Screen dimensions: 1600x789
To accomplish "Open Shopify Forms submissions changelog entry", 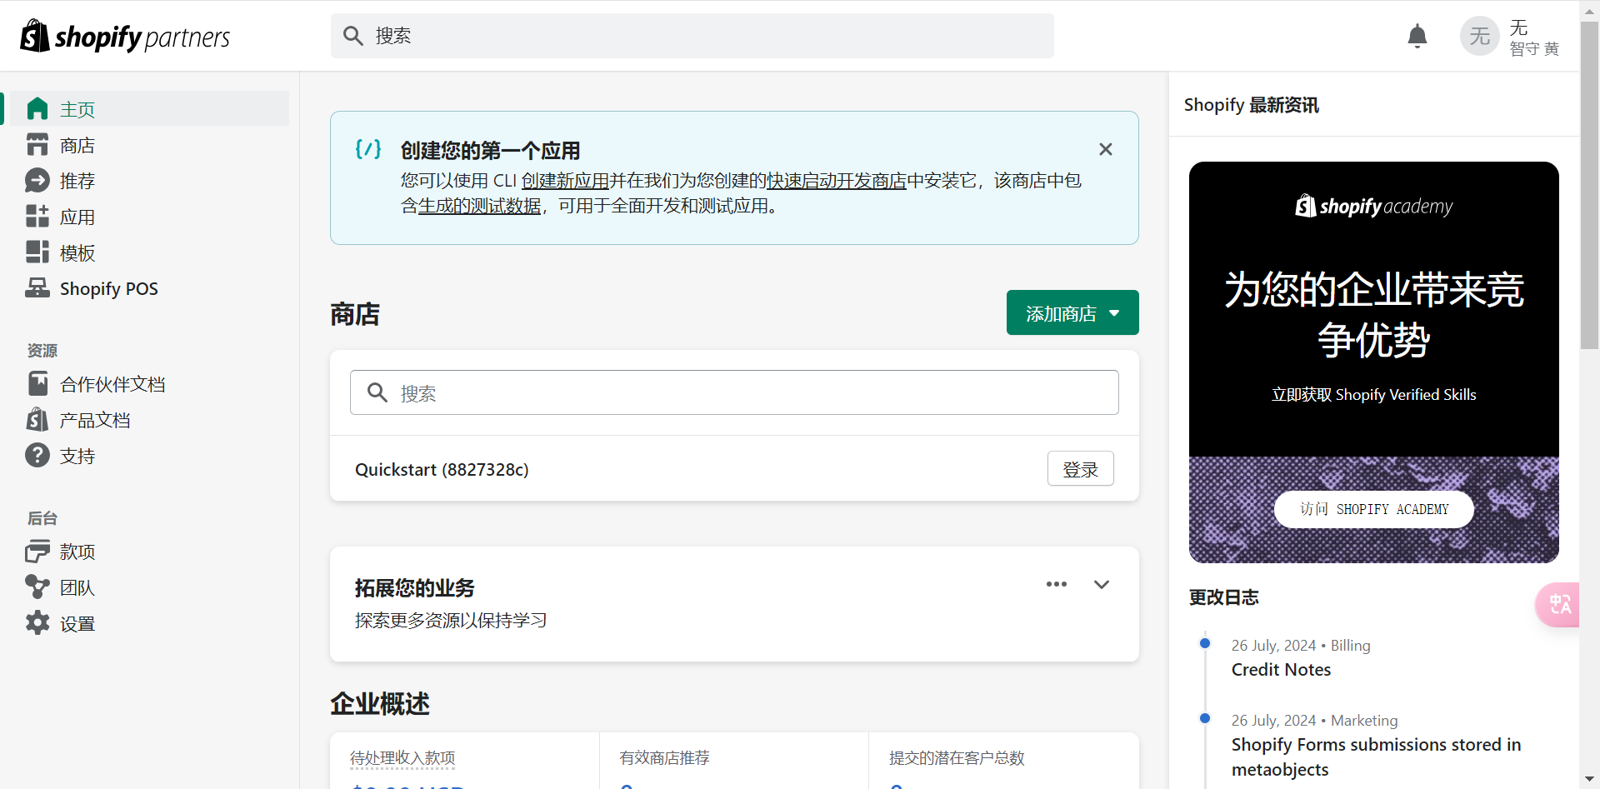I will [1377, 757].
